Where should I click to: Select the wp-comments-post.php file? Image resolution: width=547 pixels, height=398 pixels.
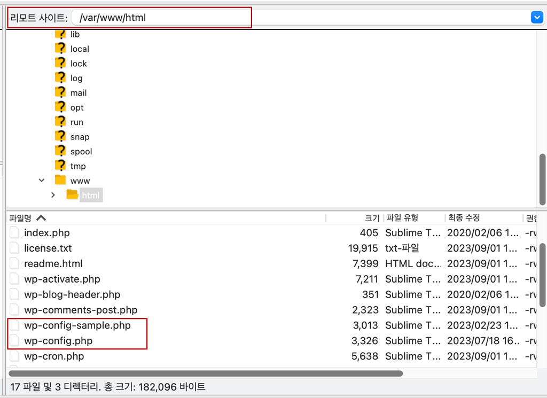click(81, 310)
